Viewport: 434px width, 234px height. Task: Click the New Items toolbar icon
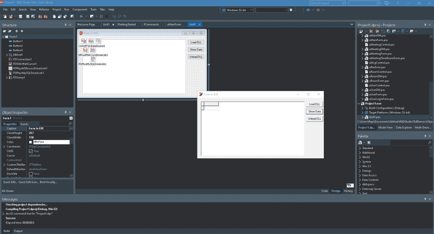5,17
